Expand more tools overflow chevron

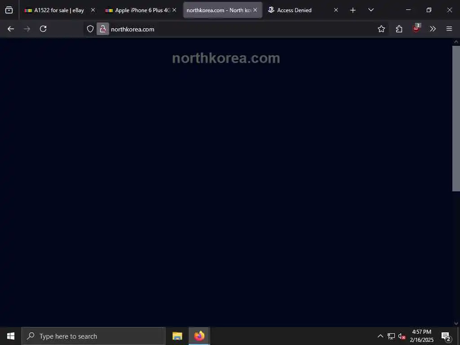(x=433, y=29)
